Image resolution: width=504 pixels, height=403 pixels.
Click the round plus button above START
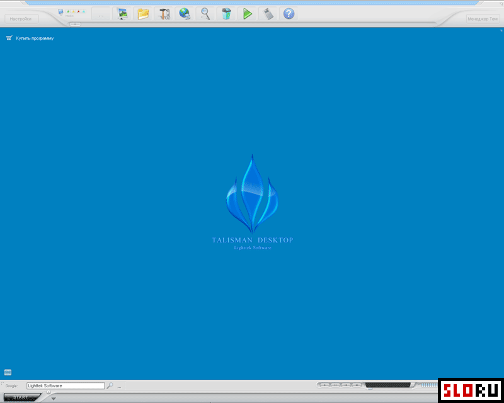pyautogui.click(x=49, y=392)
